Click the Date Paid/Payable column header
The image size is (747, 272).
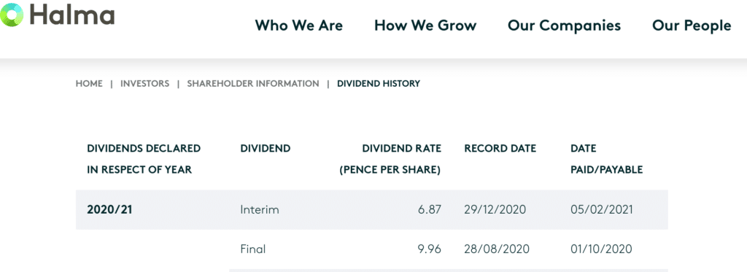click(606, 159)
